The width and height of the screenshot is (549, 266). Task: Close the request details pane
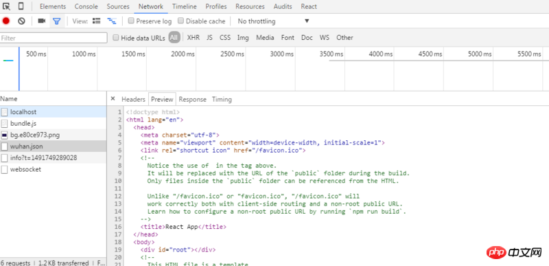pyautogui.click(x=113, y=99)
